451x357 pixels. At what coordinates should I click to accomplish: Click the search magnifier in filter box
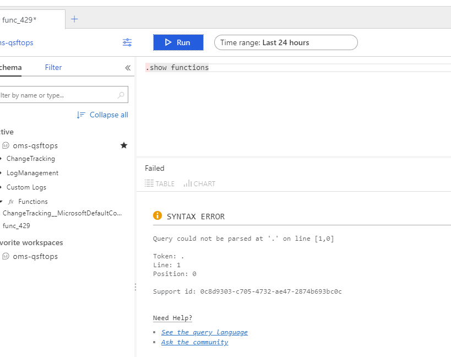click(121, 95)
